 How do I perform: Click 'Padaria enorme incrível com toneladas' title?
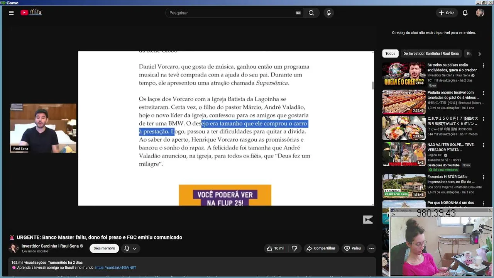(x=453, y=95)
